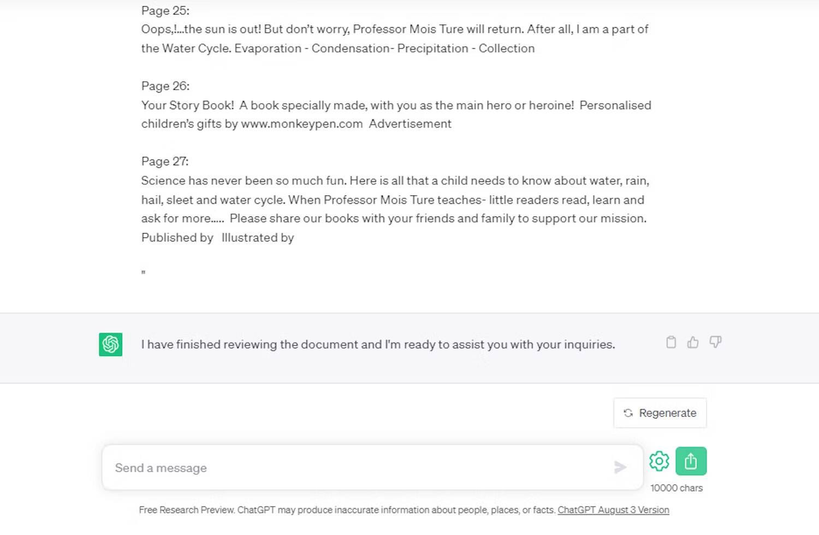Image resolution: width=819 pixels, height=535 pixels.
Task: Click the Page 25 heading
Action: [x=165, y=10]
